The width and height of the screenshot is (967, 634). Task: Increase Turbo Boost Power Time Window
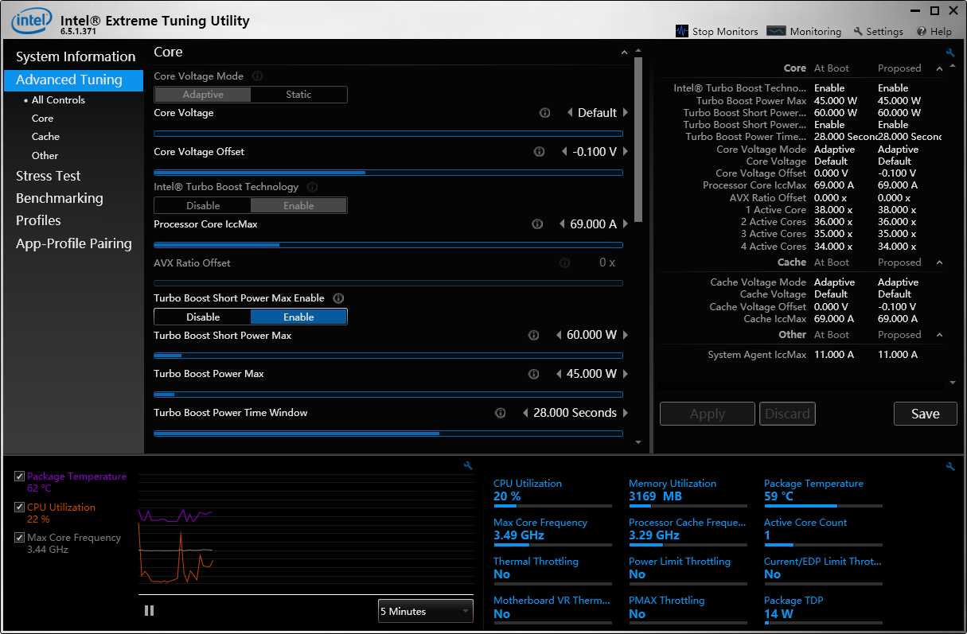(x=626, y=413)
